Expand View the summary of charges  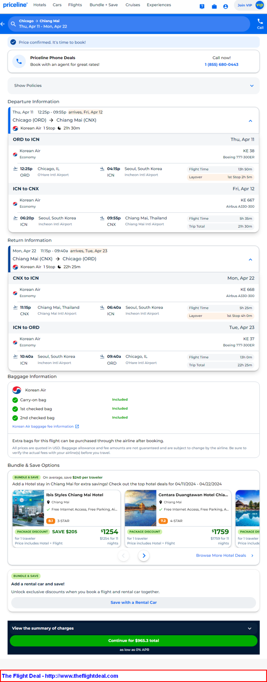pos(133,628)
